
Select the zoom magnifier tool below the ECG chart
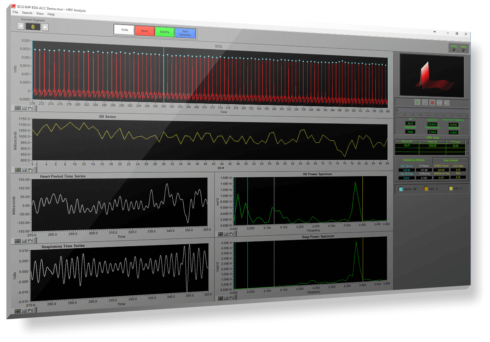(x=24, y=108)
